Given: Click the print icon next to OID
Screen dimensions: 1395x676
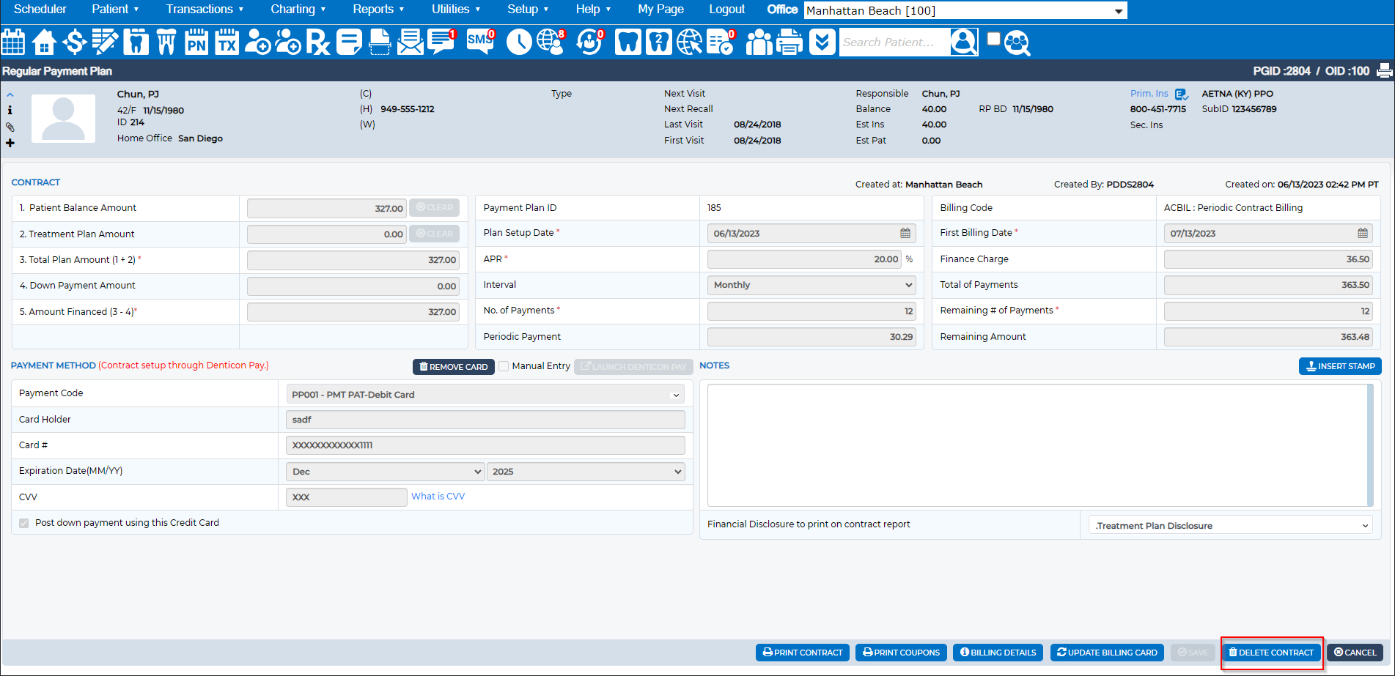Looking at the screenshot, I should tap(1384, 71).
